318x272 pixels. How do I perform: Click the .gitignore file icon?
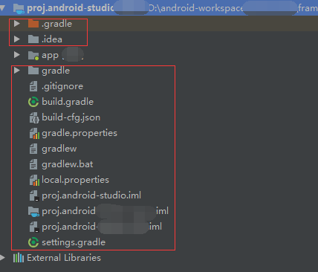[x=33, y=86]
